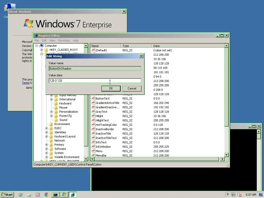The image size is (264, 198).
Task: Click in the Value data field
Action: [x=95, y=81]
